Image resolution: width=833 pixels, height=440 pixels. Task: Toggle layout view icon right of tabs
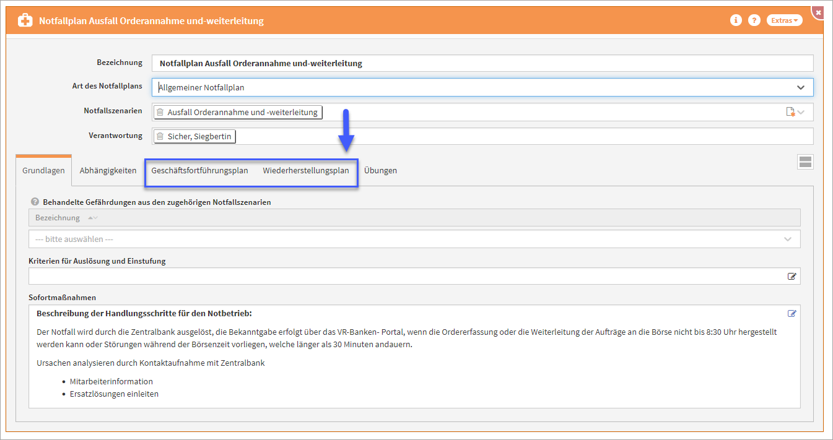[805, 162]
